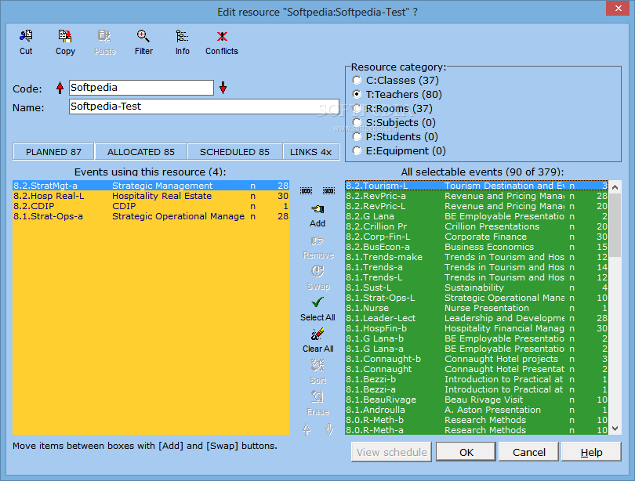Select the S:Subjects (0) category
This screenshot has width=635, height=481.
pos(357,122)
